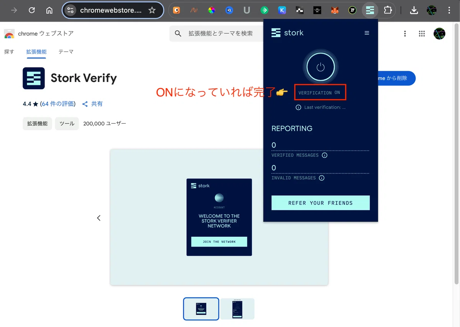Open the rainbow color wheel extension

212,10
